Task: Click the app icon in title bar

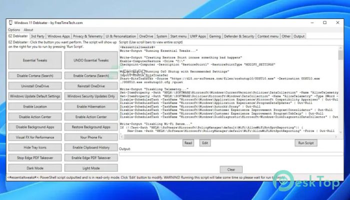Action: [10, 22]
